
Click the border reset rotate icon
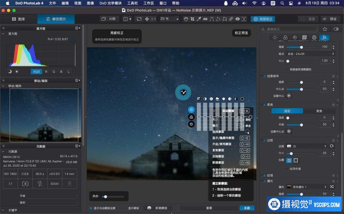tap(332, 146)
